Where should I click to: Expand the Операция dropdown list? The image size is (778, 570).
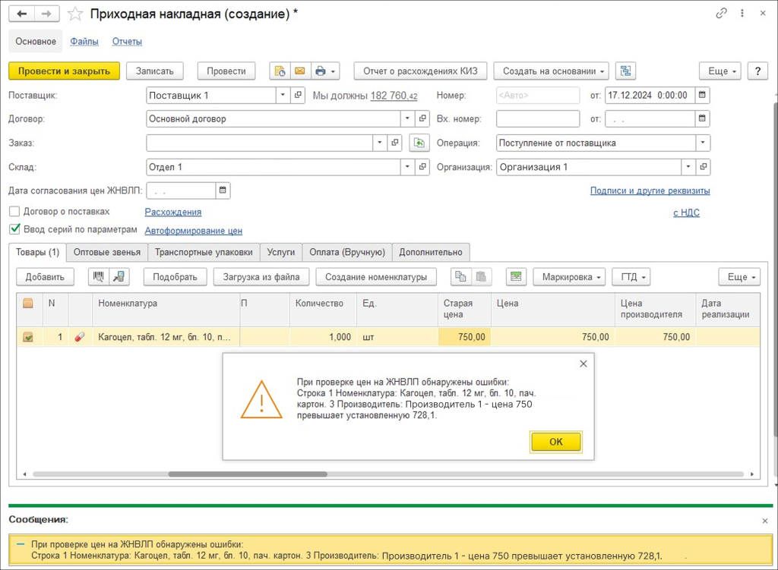point(703,143)
